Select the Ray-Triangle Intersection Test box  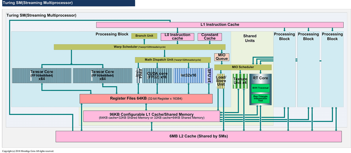click(x=260, y=98)
